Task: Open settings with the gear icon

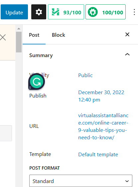Action: tap(39, 12)
